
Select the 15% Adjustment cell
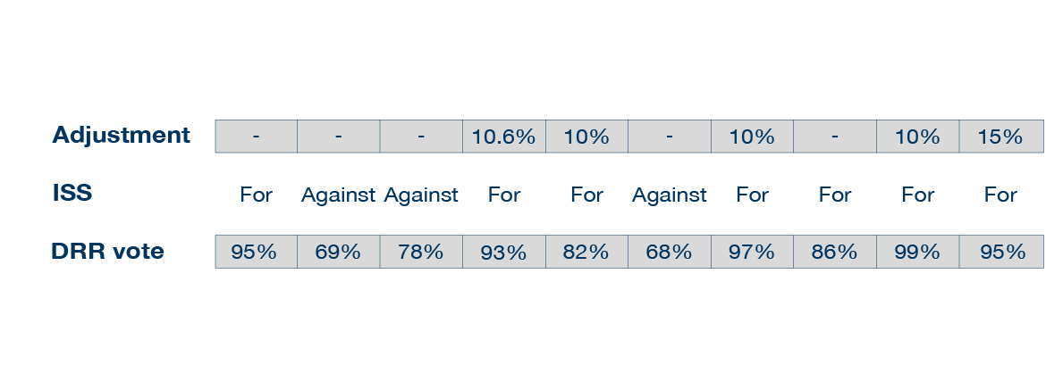click(1001, 137)
